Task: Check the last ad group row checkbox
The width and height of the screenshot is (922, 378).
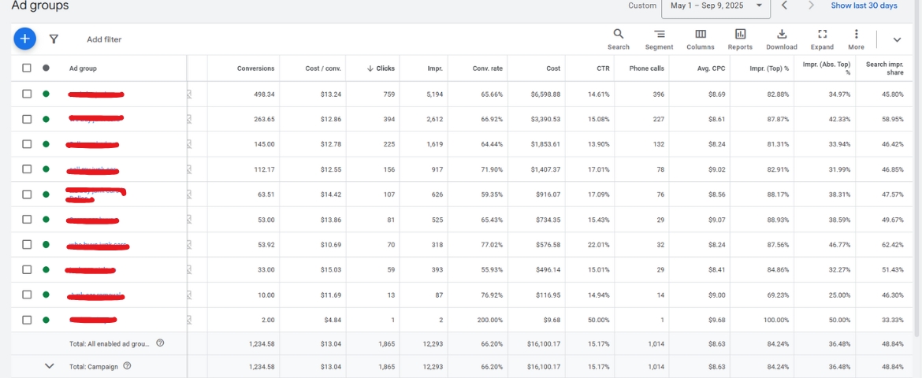Action: click(27, 320)
